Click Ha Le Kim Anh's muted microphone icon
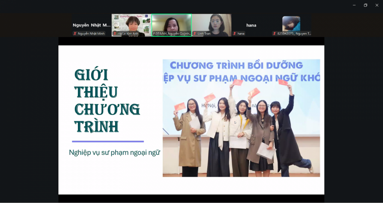This screenshot has height=203, width=383. (x=115, y=34)
